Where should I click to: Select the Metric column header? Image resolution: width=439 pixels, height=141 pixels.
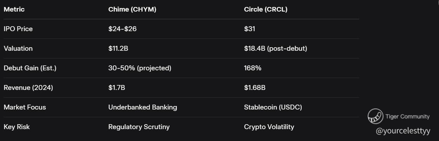click(14, 9)
